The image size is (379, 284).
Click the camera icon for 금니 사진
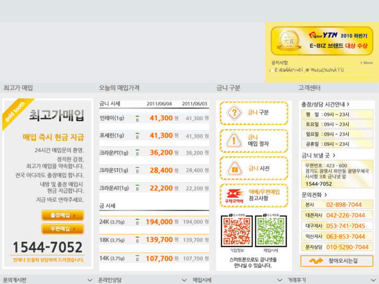(x=234, y=168)
